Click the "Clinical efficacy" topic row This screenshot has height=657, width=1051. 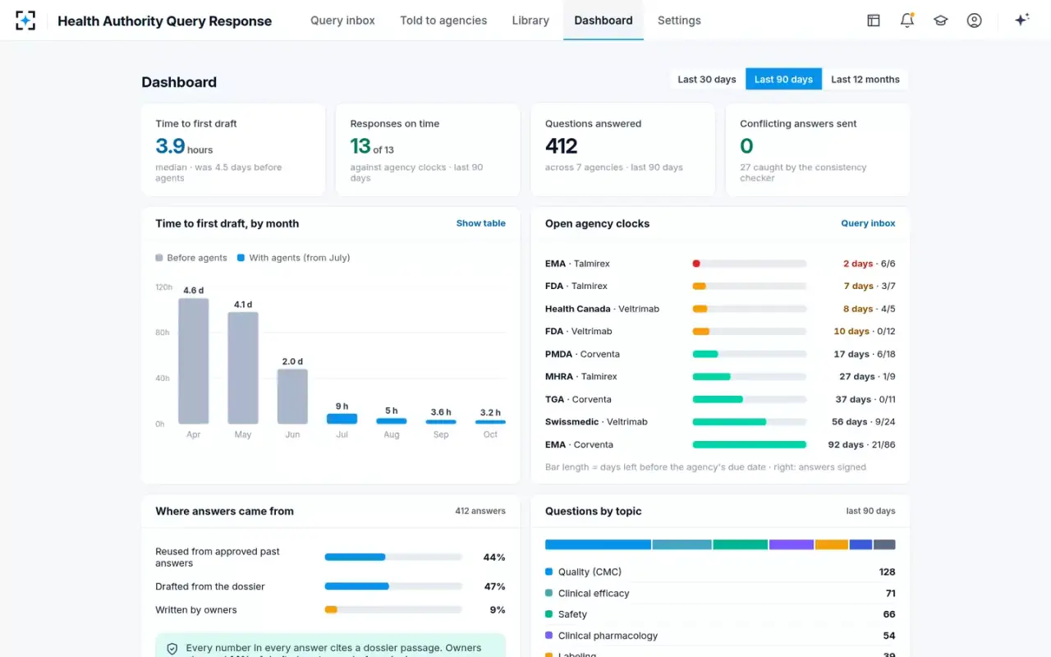(x=720, y=593)
